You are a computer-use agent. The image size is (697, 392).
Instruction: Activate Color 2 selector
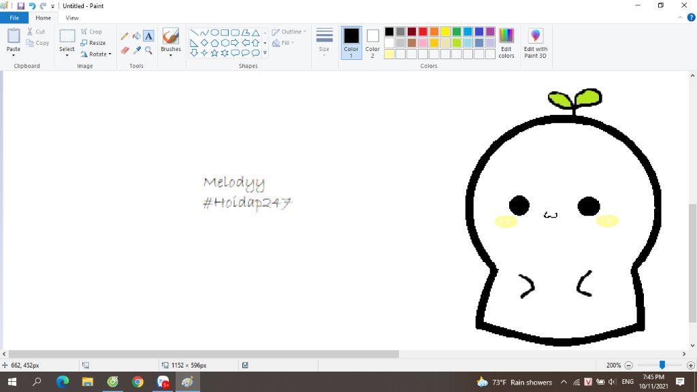point(372,43)
